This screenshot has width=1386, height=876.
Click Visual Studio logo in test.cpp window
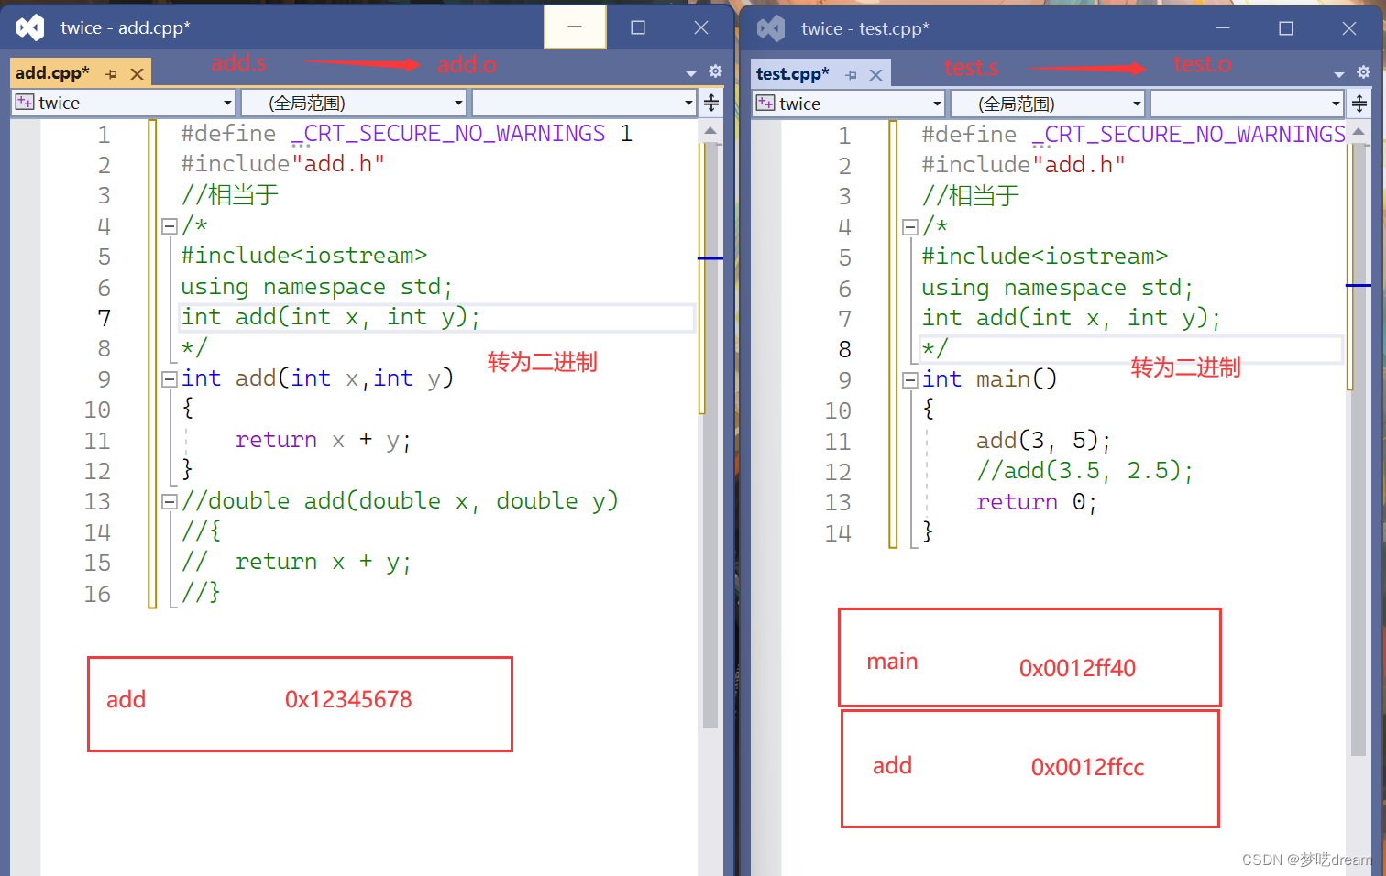[x=771, y=28]
